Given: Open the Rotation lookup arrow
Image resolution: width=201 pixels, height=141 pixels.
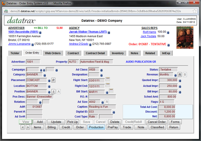Looking at the screenshot, I should [40, 102].
